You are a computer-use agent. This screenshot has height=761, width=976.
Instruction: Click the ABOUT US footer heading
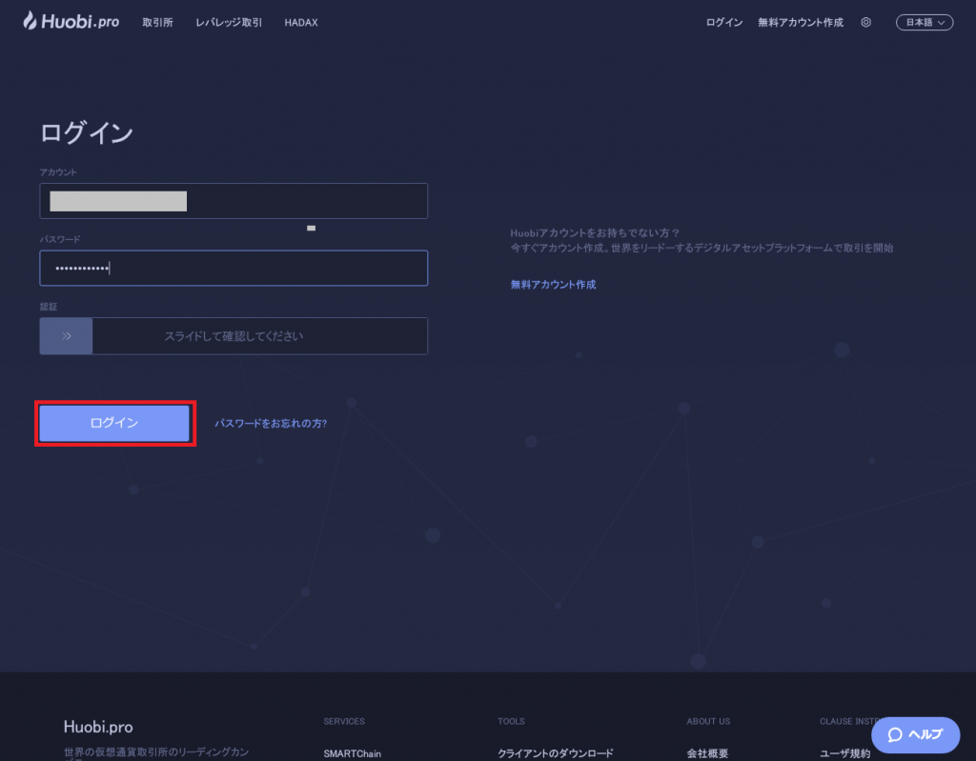708,721
